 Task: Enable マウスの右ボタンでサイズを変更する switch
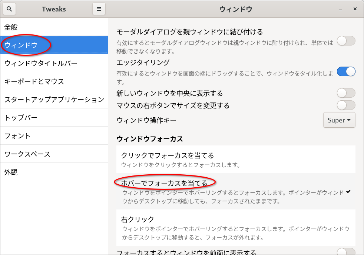pos(346,105)
